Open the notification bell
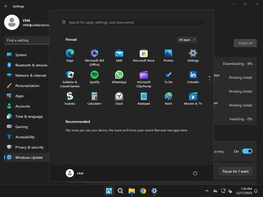Viewport: 263px width, 197px height. point(256,191)
